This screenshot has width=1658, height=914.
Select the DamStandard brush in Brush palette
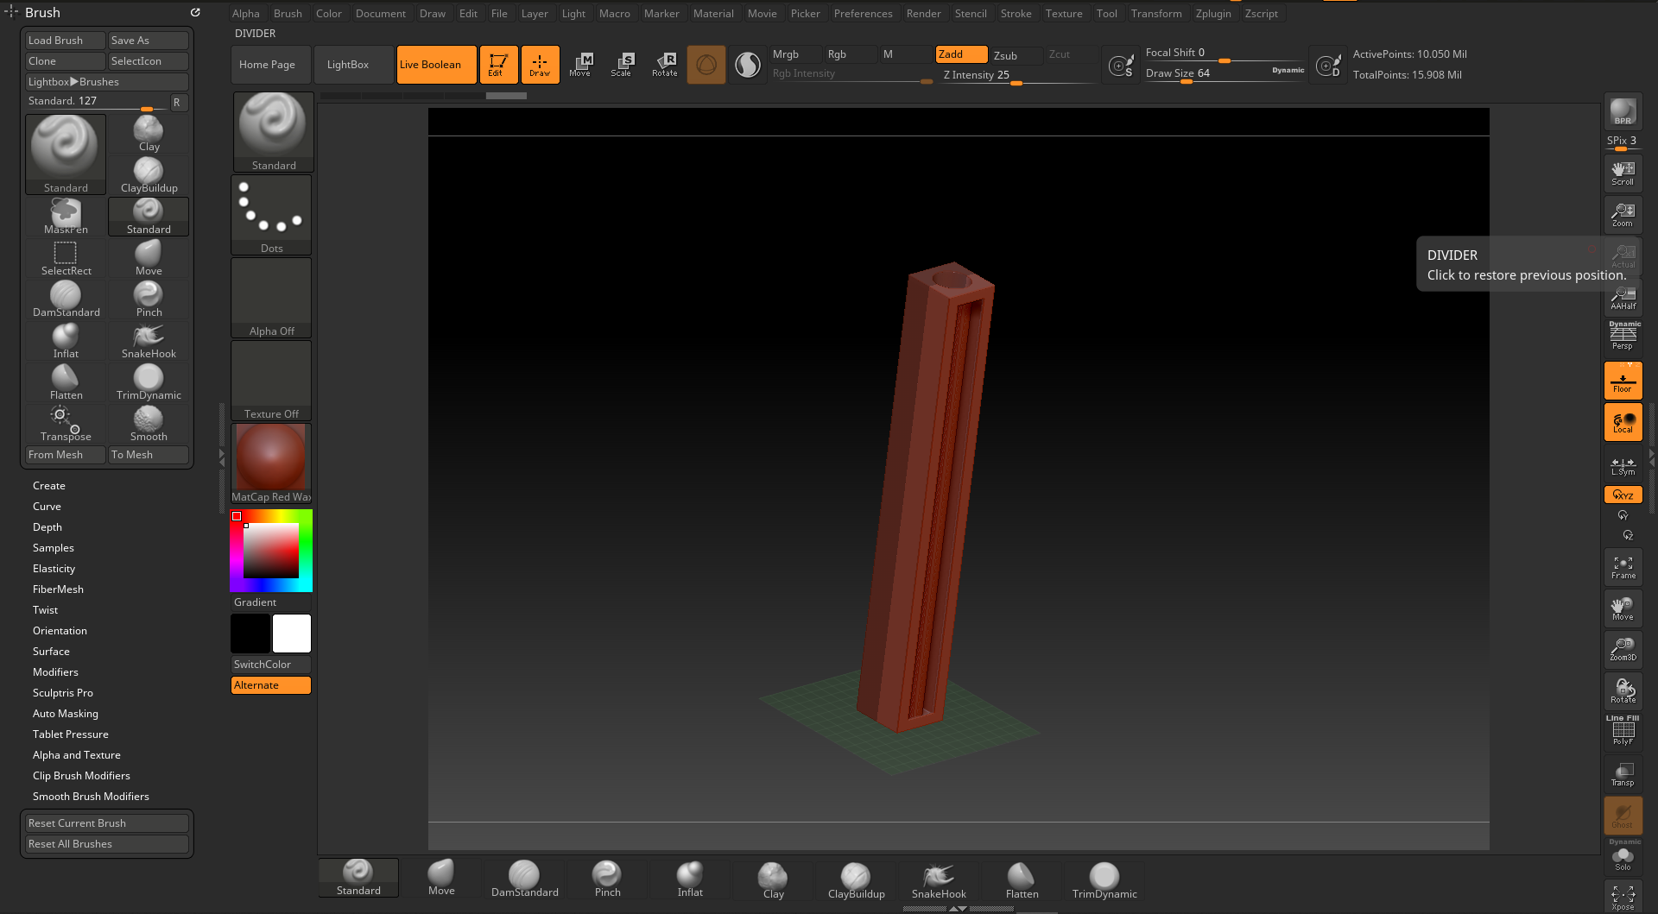click(x=66, y=299)
